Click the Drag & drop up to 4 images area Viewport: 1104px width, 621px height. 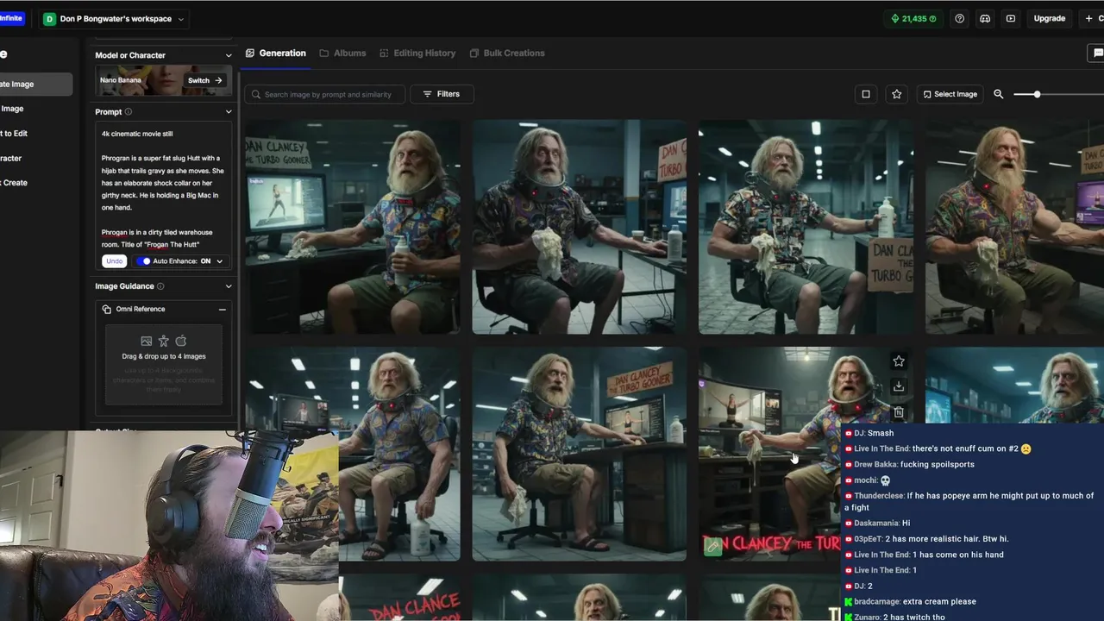pyautogui.click(x=164, y=364)
